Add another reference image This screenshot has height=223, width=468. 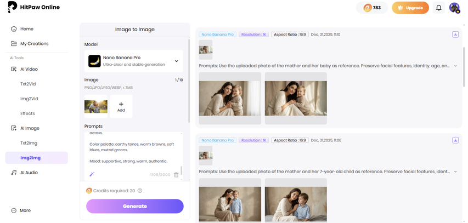point(121,106)
